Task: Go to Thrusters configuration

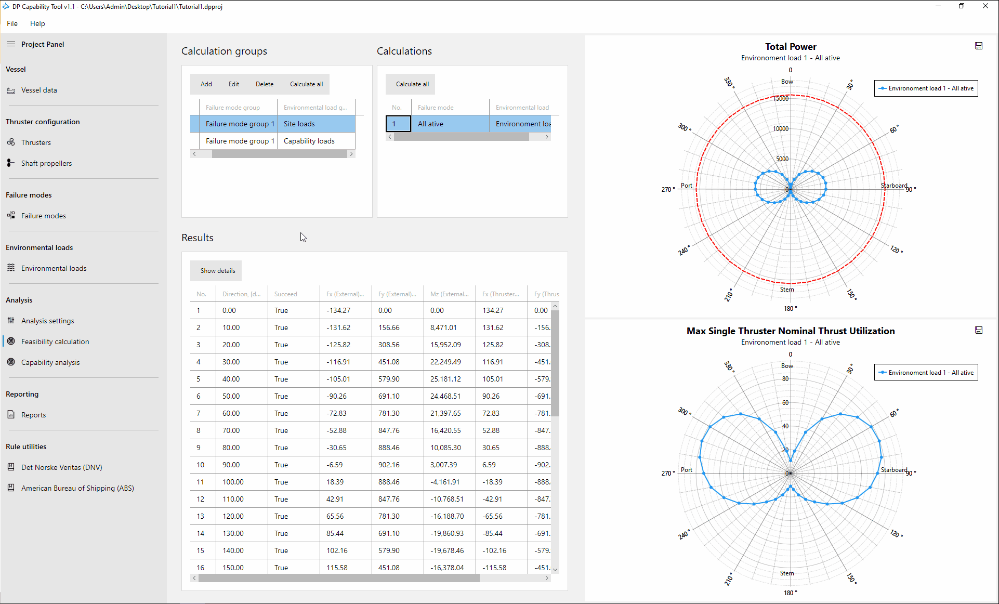Action: click(x=36, y=142)
